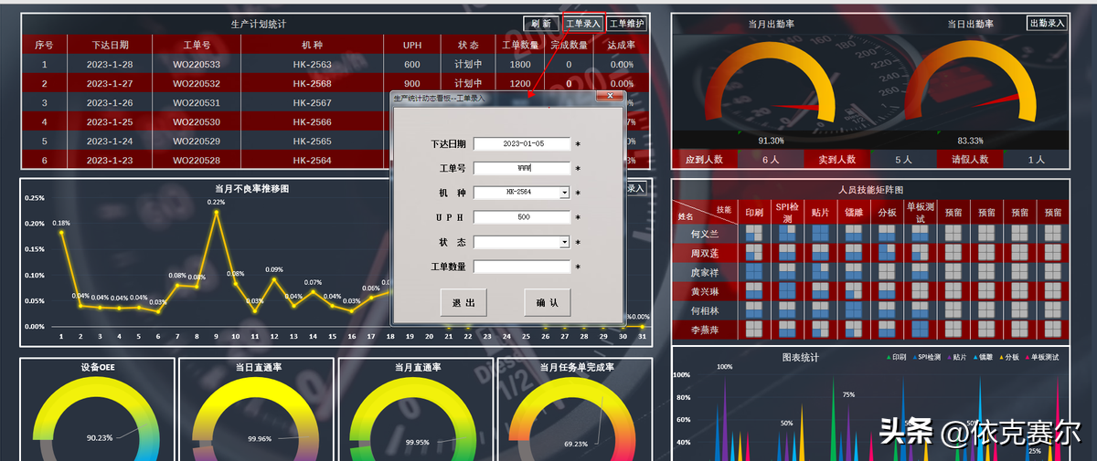The height and width of the screenshot is (461, 1097).
Task: Click 庹家祥's 分板 skill level icon
Action: click(887, 272)
